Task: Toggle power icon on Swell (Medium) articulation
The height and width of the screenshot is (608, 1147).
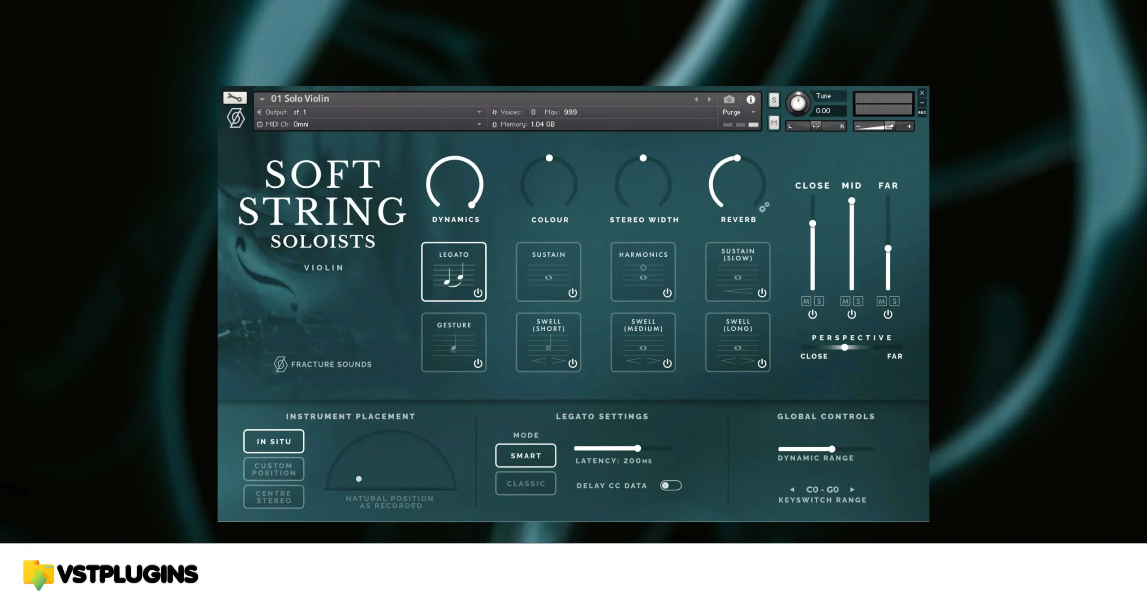Action: point(667,363)
